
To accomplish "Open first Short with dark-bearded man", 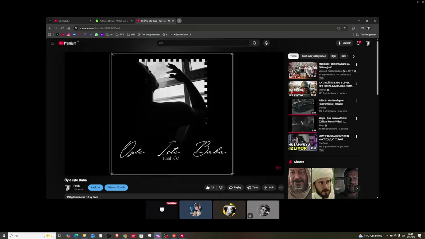I will point(300,183).
